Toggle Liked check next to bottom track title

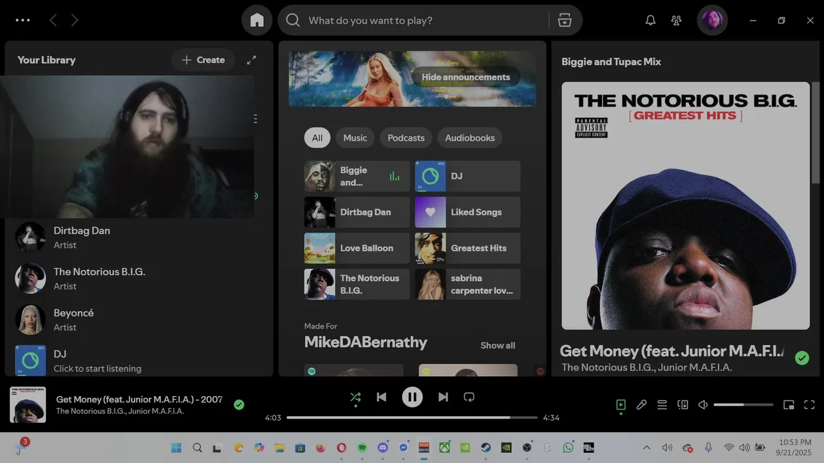click(239, 404)
